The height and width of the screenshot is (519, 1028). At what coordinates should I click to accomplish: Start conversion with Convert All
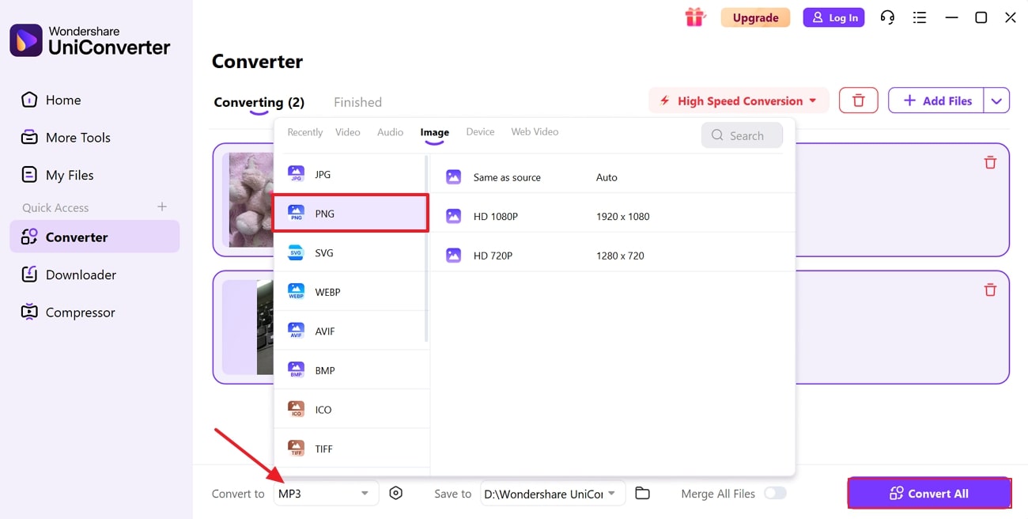[x=929, y=493]
